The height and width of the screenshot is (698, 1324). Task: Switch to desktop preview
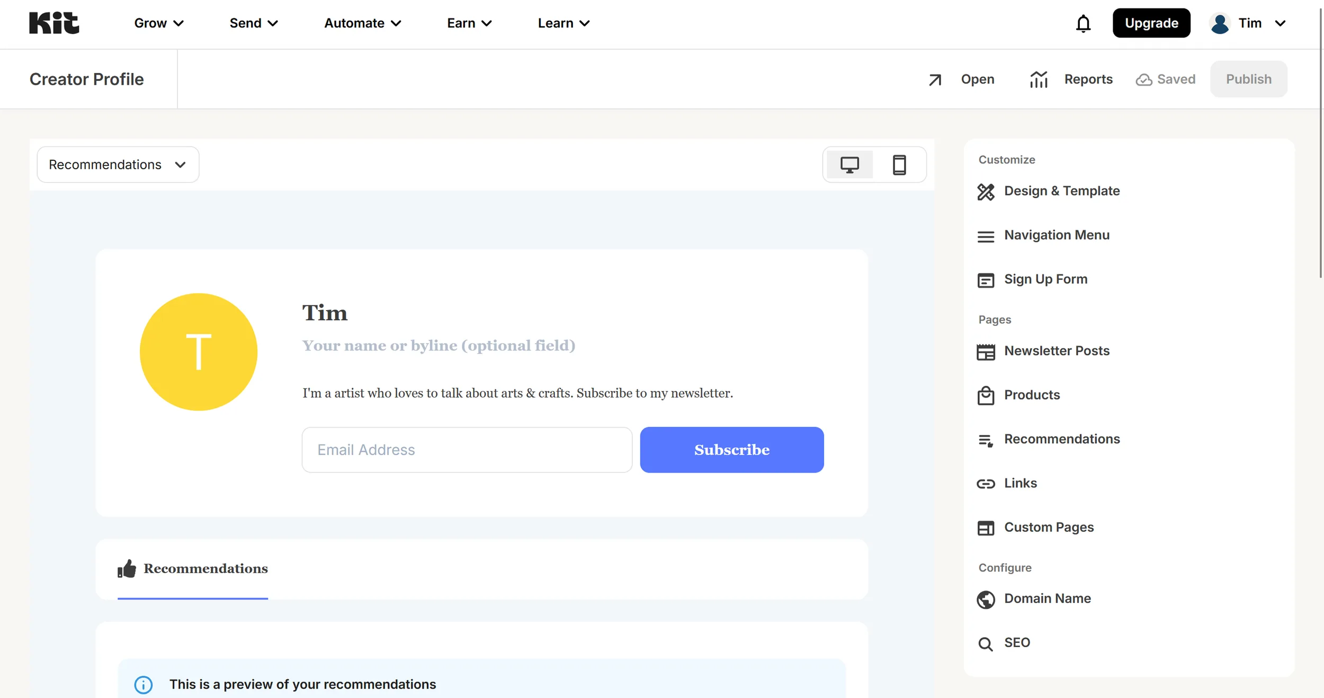(849, 165)
